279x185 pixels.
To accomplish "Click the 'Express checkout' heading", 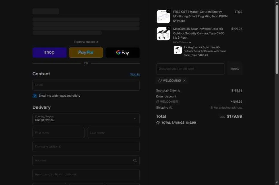I will pos(86,42).
